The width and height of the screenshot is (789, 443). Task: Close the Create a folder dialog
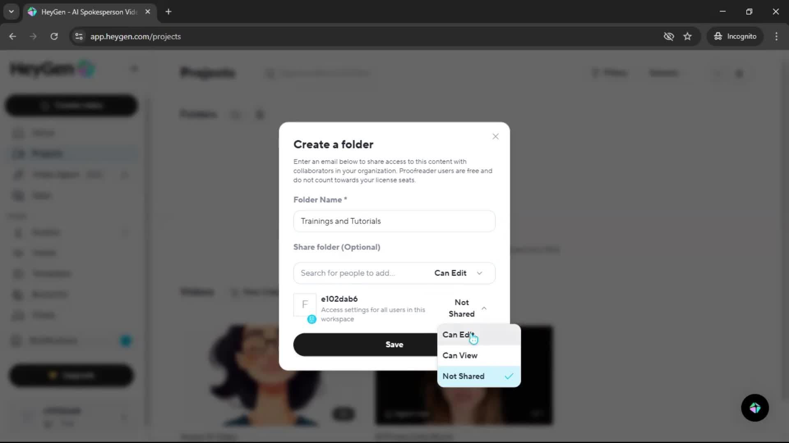495,137
